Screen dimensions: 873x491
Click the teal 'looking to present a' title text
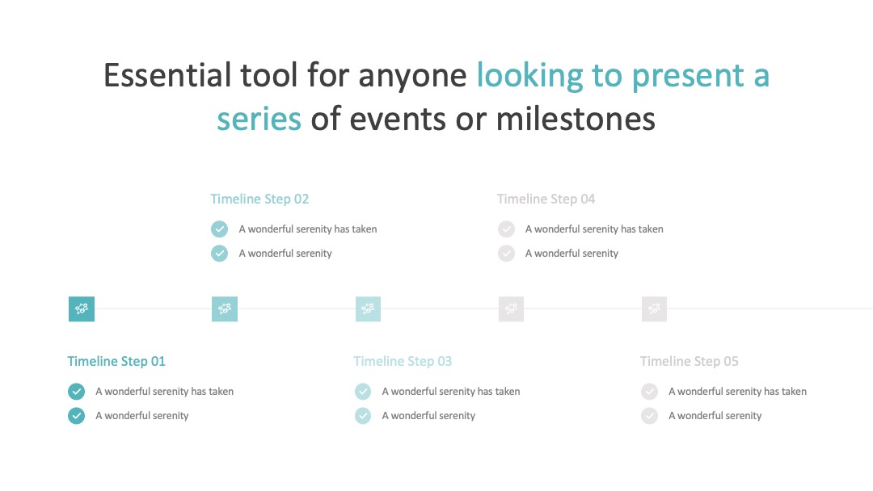(623, 76)
